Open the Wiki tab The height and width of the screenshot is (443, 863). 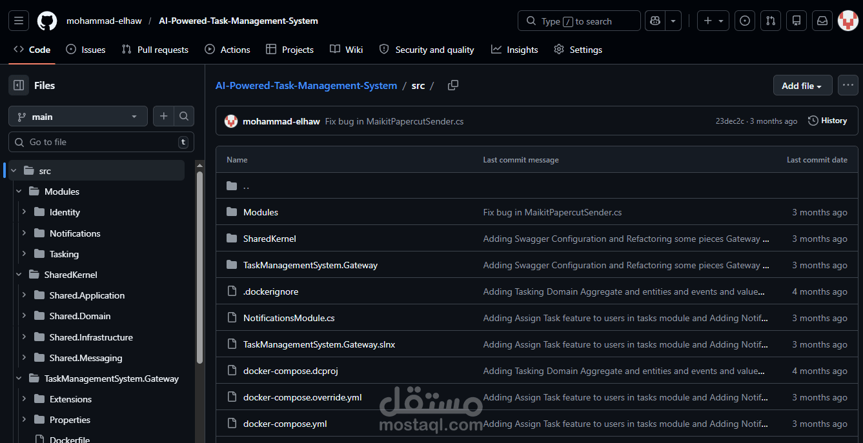coord(347,50)
